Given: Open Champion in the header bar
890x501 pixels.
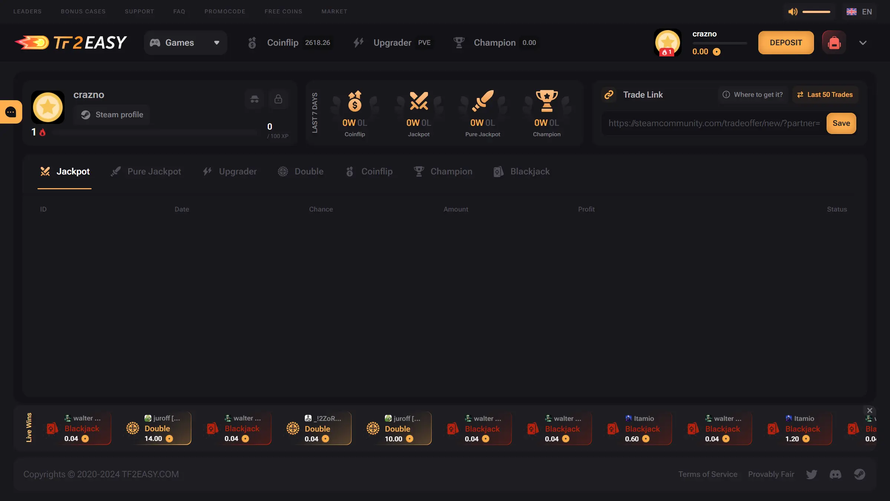Looking at the screenshot, I should (x=495, y=43).
